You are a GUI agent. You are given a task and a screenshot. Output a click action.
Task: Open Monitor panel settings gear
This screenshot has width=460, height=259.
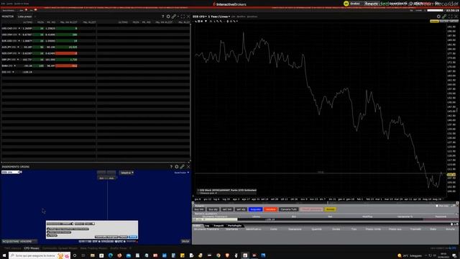pyautogui.click(x=168, y=17)
